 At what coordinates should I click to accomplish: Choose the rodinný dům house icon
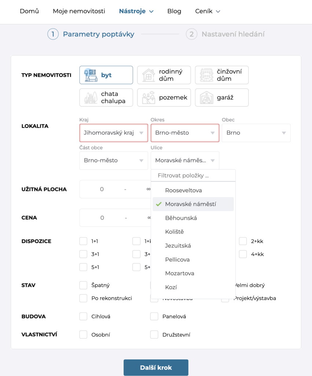pyautogui.click(x=148, y=75)
